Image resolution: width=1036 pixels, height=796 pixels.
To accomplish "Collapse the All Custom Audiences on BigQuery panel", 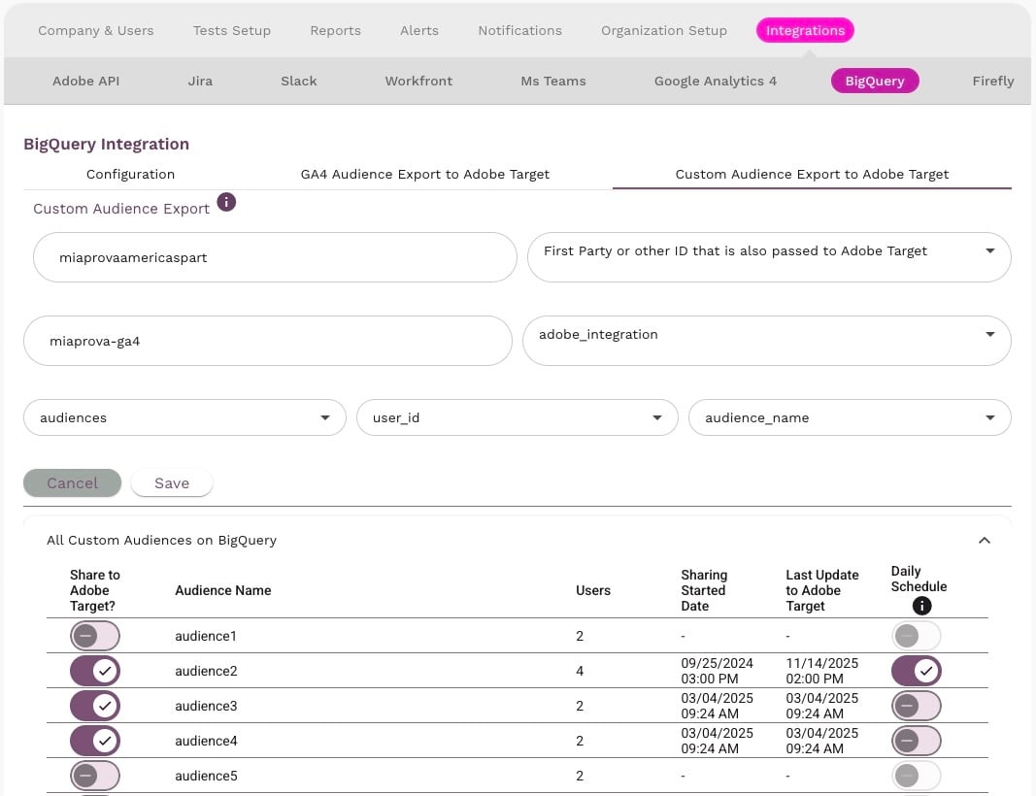I will pyautogui.click(x=984, y=541).
